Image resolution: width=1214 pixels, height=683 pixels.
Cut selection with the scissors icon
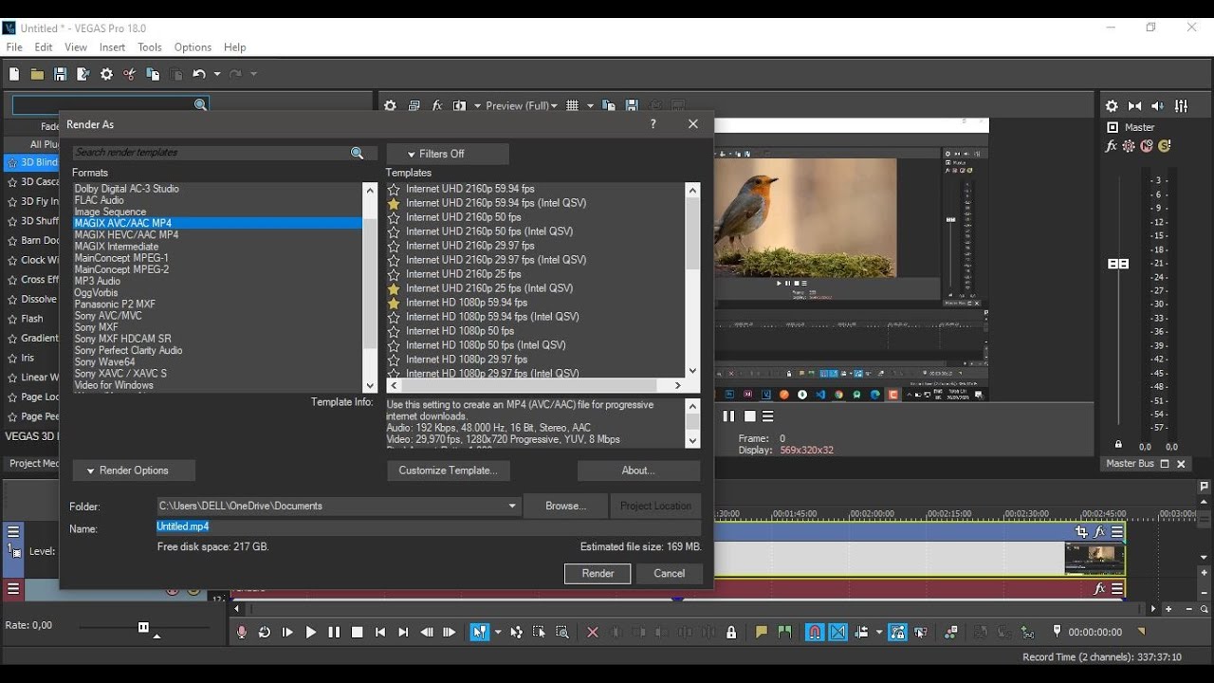130,74
